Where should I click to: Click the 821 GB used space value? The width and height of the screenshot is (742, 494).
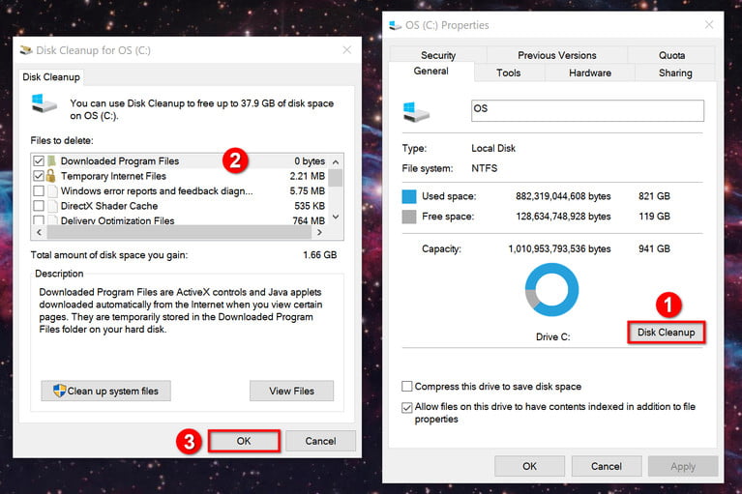point(654,196)
